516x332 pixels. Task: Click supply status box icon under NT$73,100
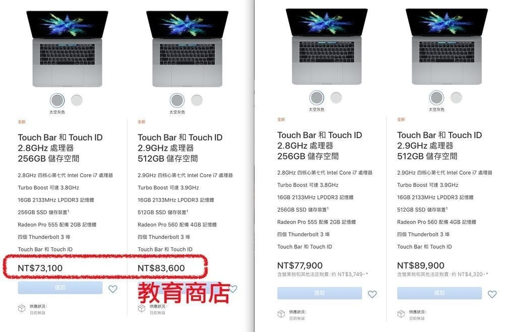[22, 309]
